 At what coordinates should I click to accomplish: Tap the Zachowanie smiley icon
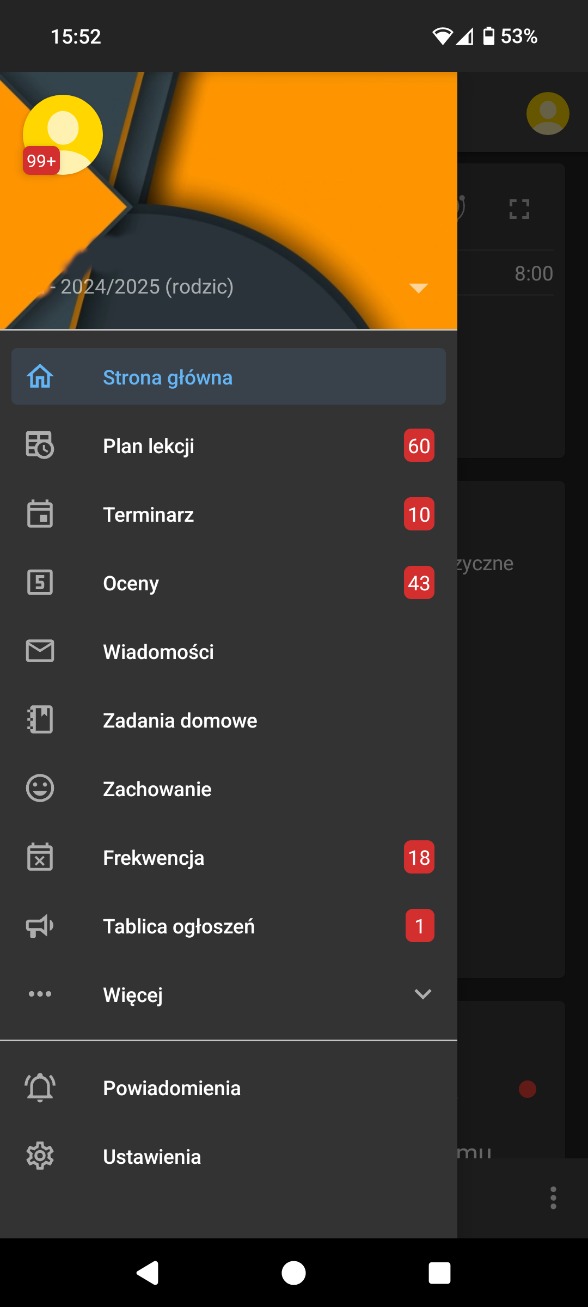pos(40,789)
